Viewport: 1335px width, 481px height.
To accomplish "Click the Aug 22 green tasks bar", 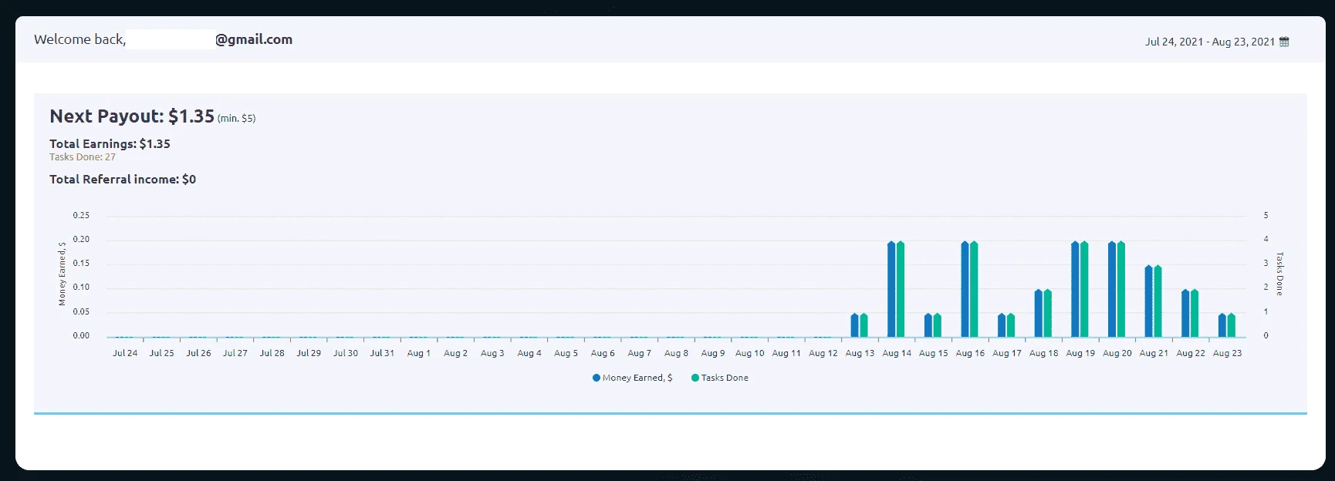I will click(x=1195, y=313).
